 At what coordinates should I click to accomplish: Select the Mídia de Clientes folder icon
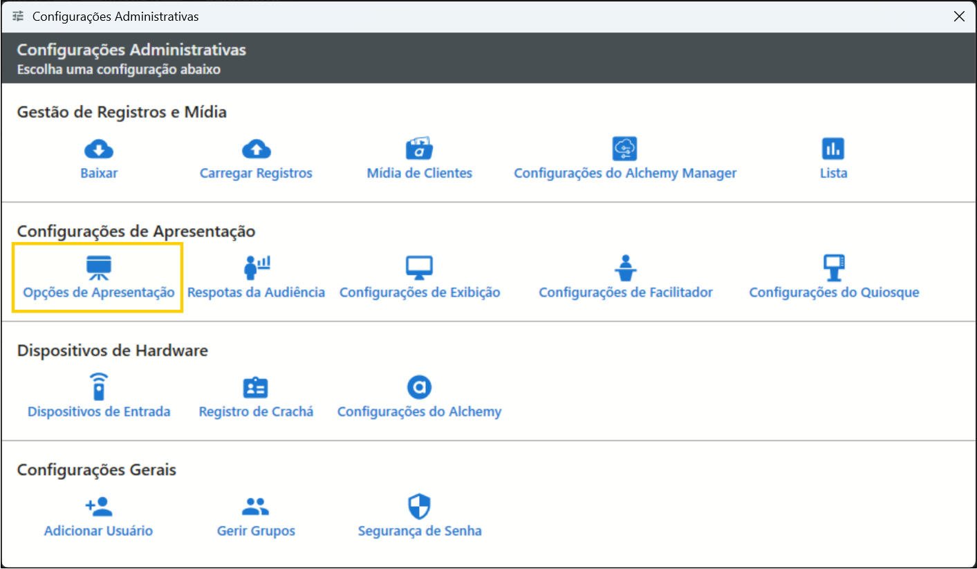tap(419, 149)
